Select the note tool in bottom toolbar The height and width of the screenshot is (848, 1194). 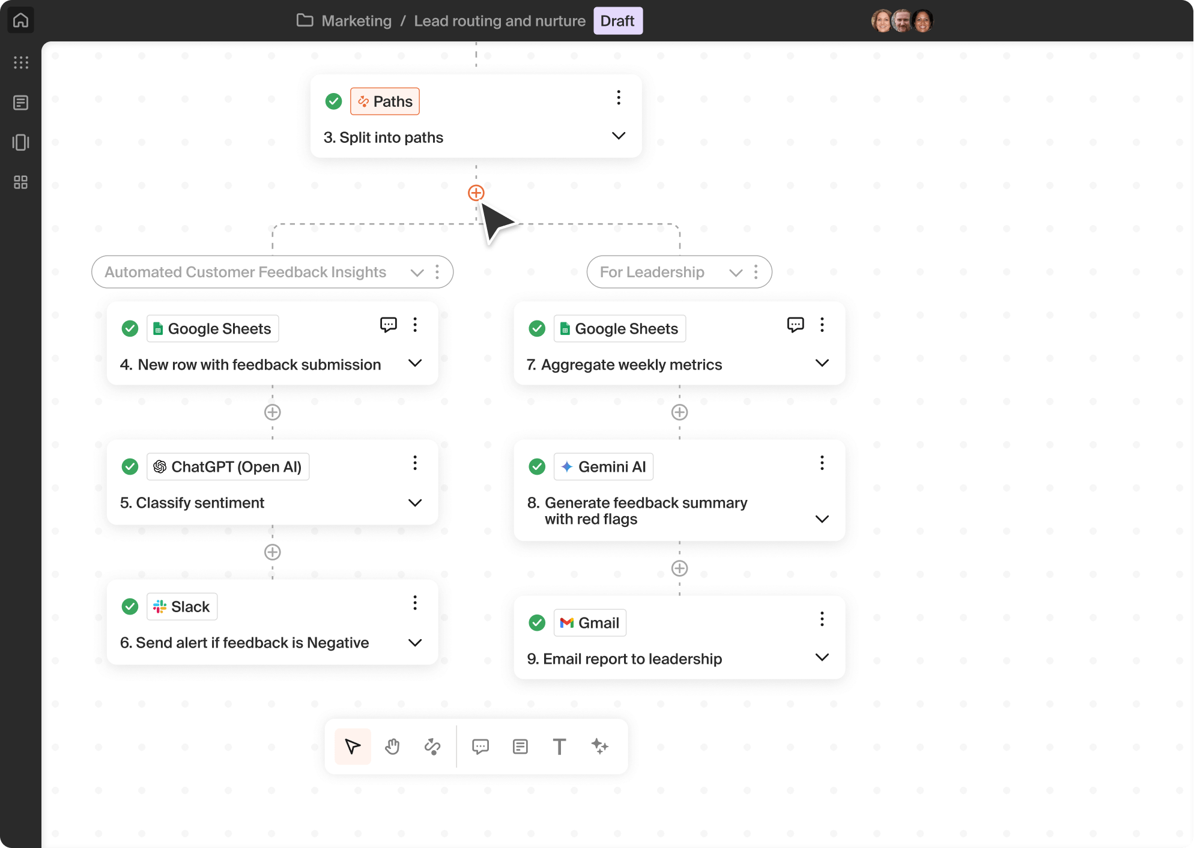tap(520, 747)
